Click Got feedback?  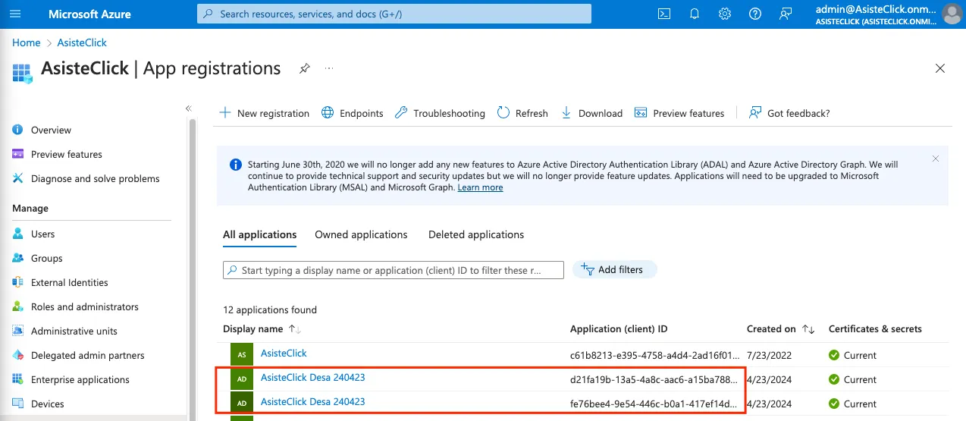(x=789, y=113)
